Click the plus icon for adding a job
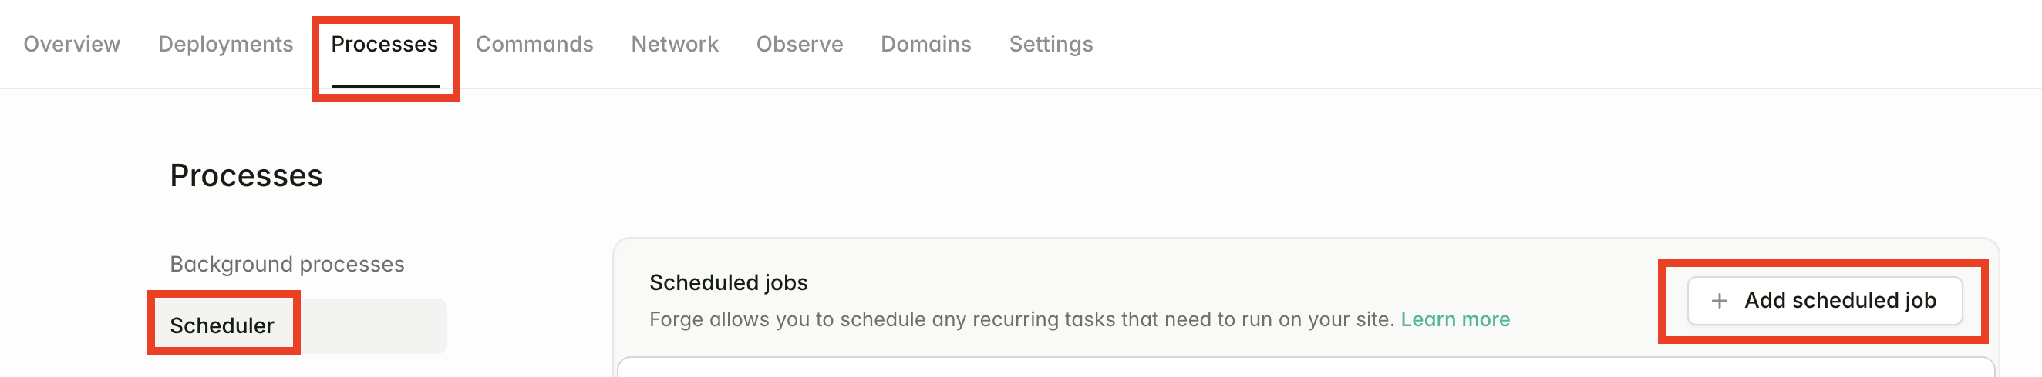Viewport: 2042px width, 377px height. pos(1719,301)
